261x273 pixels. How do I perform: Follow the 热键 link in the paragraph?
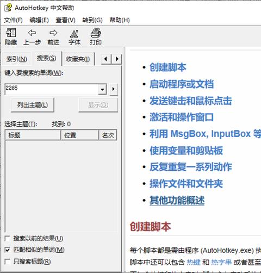point(194,262)
